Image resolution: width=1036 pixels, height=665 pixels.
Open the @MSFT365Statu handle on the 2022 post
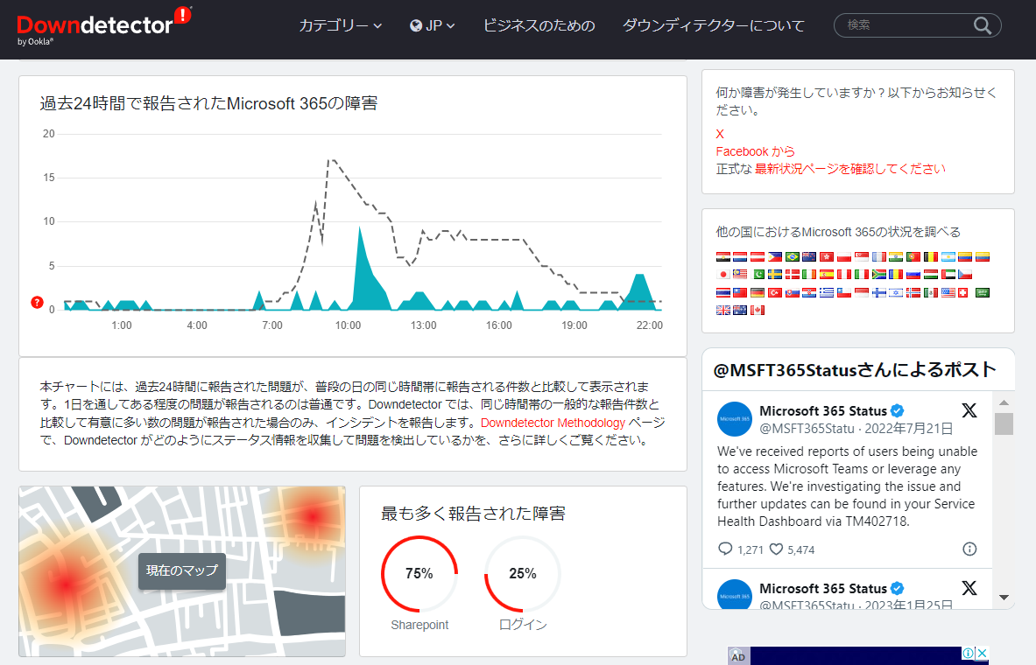coord(807,429)
